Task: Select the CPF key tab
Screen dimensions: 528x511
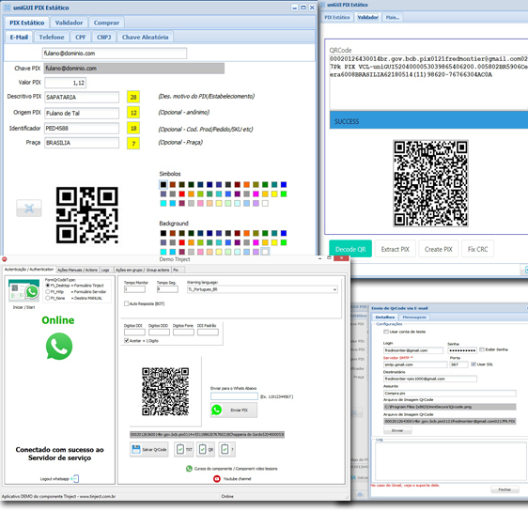Action: [x=81, y=37]
